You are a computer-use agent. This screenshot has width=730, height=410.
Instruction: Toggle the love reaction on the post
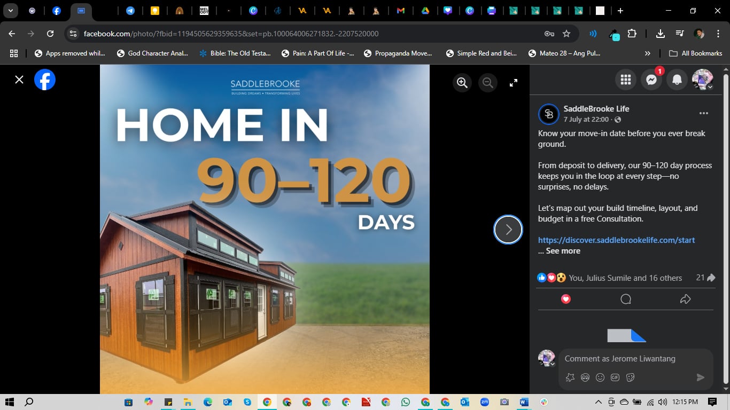(566, 299)
